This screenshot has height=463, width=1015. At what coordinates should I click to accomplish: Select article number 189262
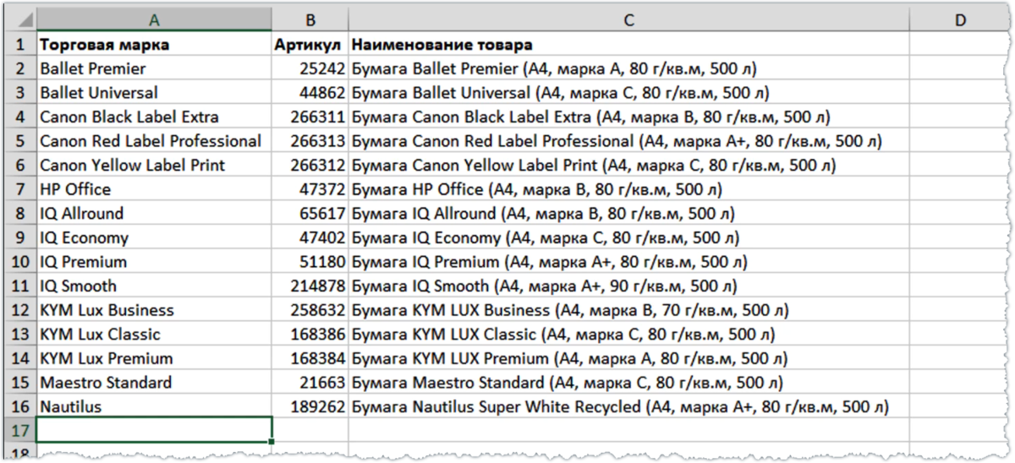(x=310, y=406)
